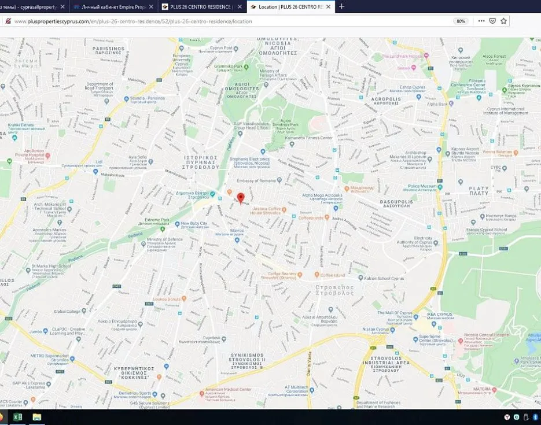
Task: Click the Mavros shop map pin
Action: click(237, 240)
